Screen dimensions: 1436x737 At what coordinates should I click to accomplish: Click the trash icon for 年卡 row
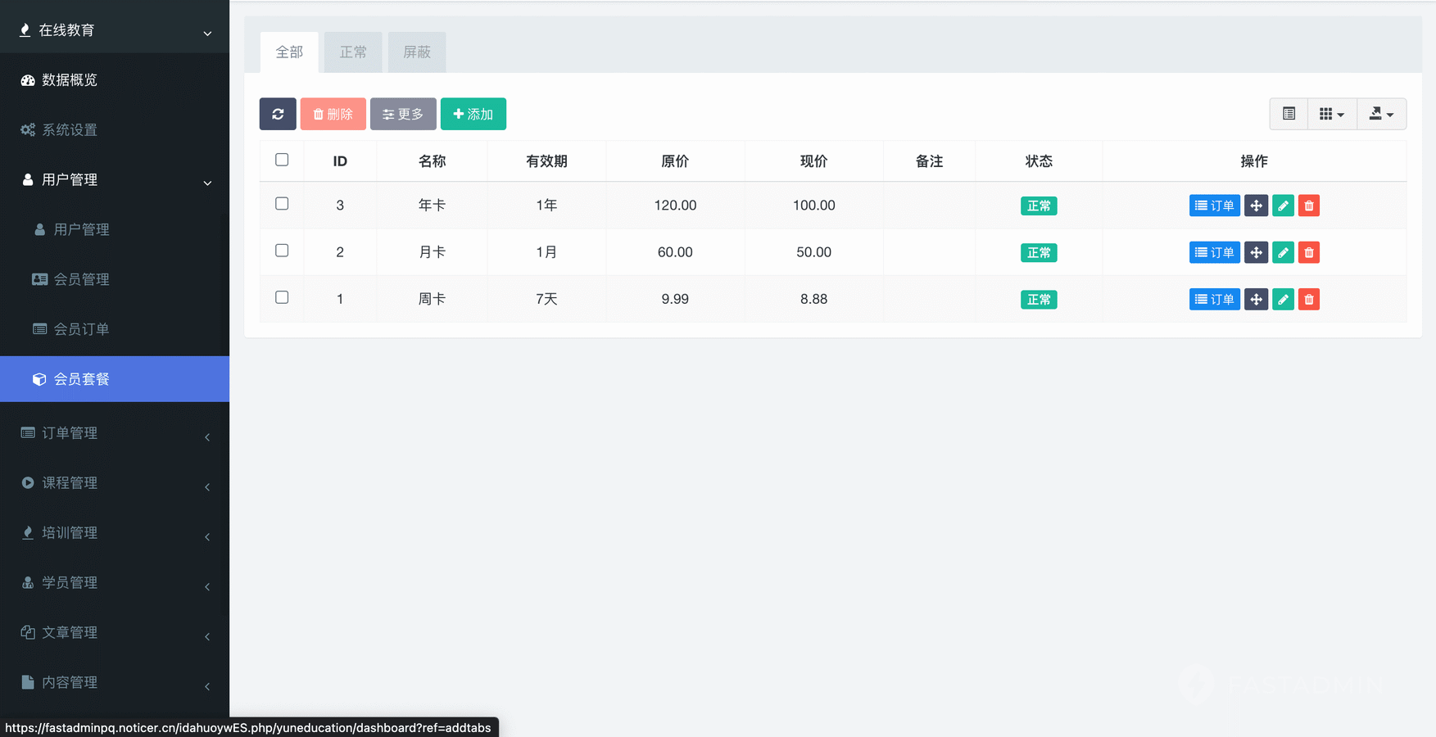1308,206
